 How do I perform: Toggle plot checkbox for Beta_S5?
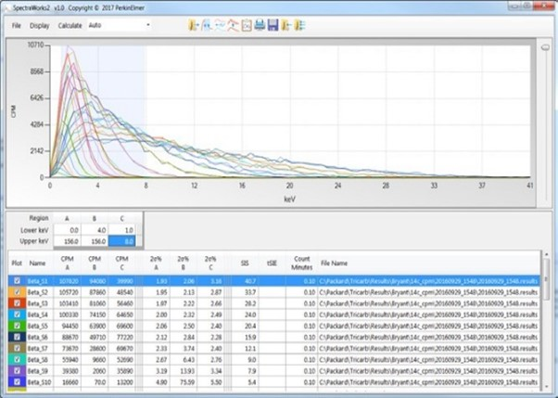click(17, 327)
